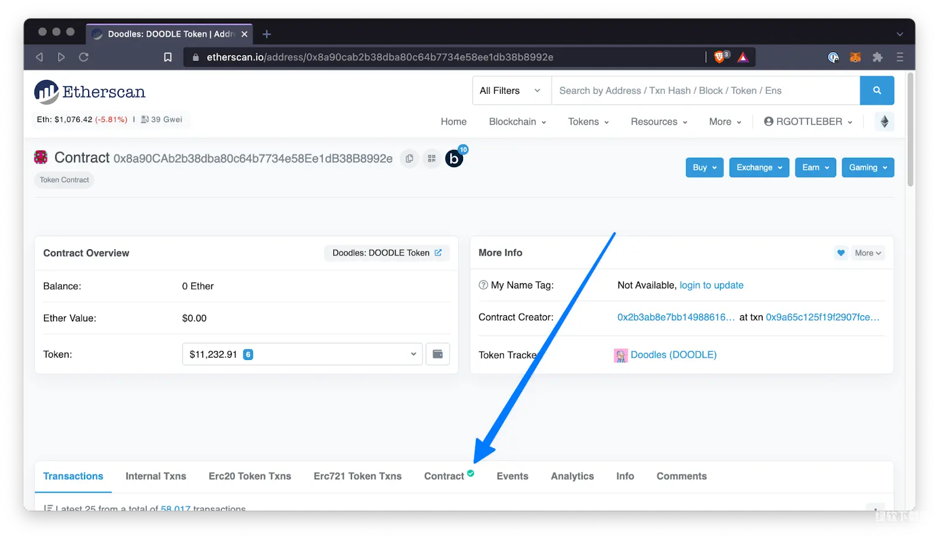Expand the Tokens menu
This screenshot has width=939, height=540.
[x=588, y=121]
